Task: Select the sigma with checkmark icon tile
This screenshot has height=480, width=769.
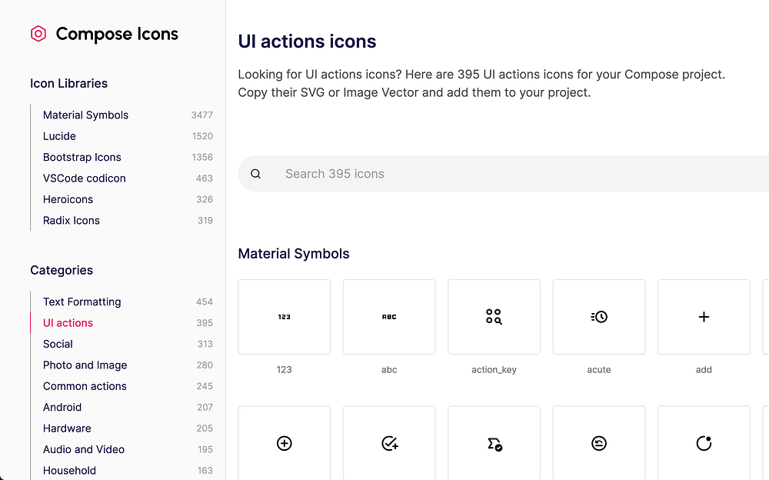Action: click(494, 443)
